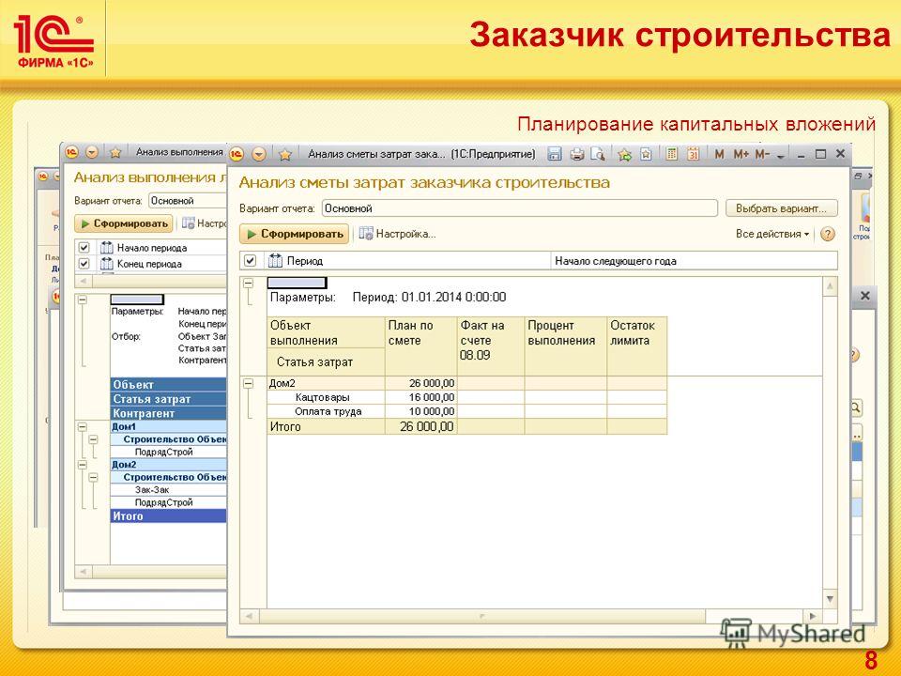Click the help question mark icon

[828, 234]
